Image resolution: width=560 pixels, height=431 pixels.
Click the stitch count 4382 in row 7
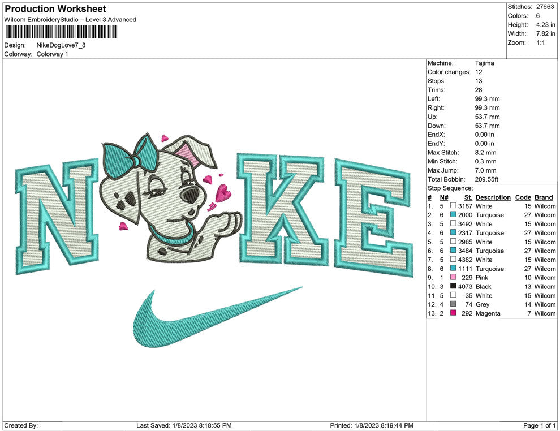tap(465, 259)
